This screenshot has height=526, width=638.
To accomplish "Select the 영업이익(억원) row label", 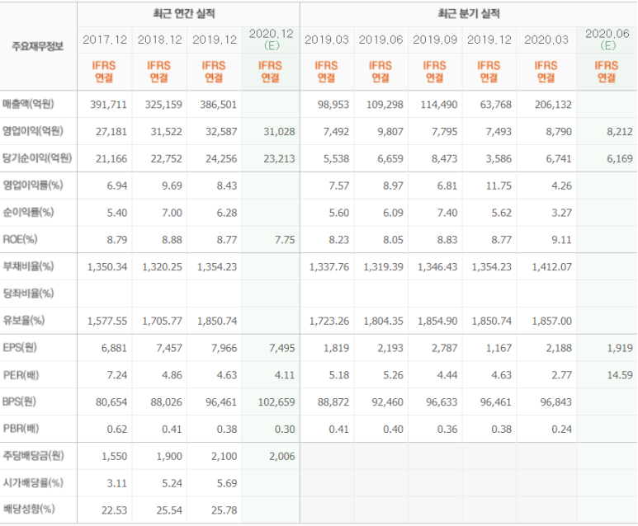I will pos(33,131).
